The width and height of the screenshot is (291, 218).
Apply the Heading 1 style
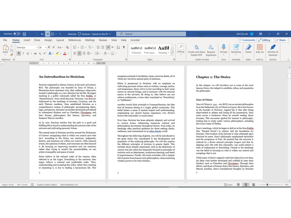(x=164, y=50)
